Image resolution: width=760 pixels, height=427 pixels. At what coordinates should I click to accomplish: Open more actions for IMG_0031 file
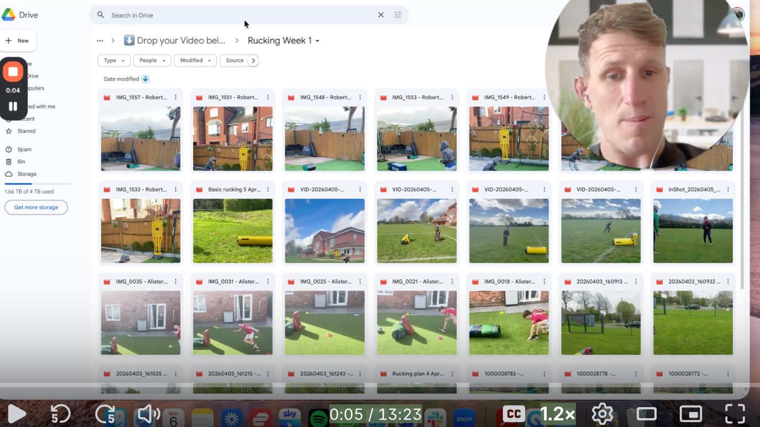click(268, 282)
